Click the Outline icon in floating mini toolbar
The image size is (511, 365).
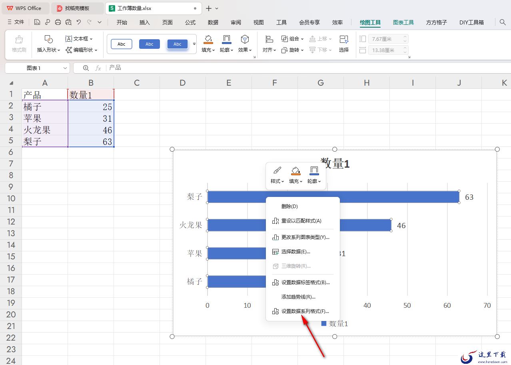[314, 171]
